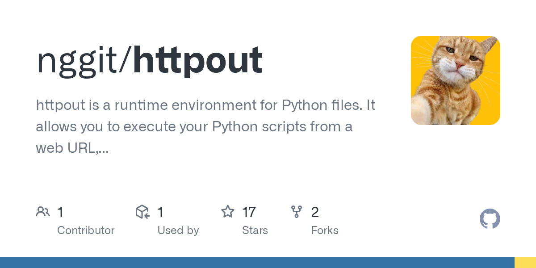This screenshot has height=268, width=536.
Task: Select the fork icon to fork repository
Action: point(297,211)
